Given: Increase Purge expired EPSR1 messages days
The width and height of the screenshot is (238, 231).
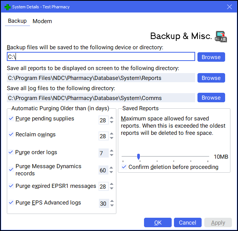Looking at the screenshot, I should coord(111,184).
